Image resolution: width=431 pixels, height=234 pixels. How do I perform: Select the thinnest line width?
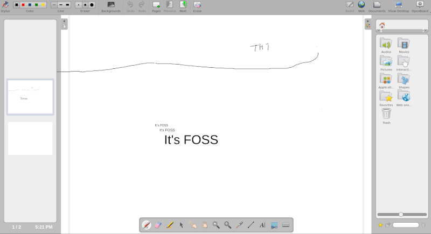54,5
